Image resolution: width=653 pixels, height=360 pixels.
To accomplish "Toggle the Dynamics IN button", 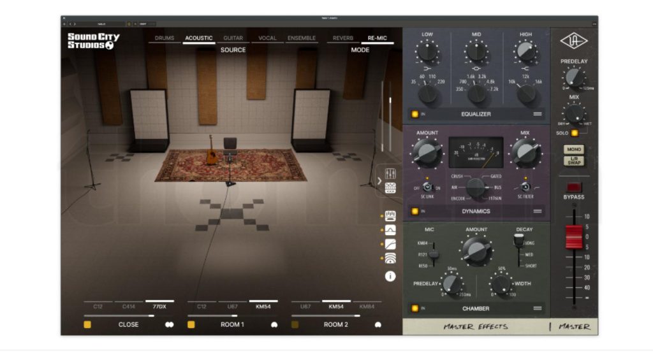I will 415,212.
